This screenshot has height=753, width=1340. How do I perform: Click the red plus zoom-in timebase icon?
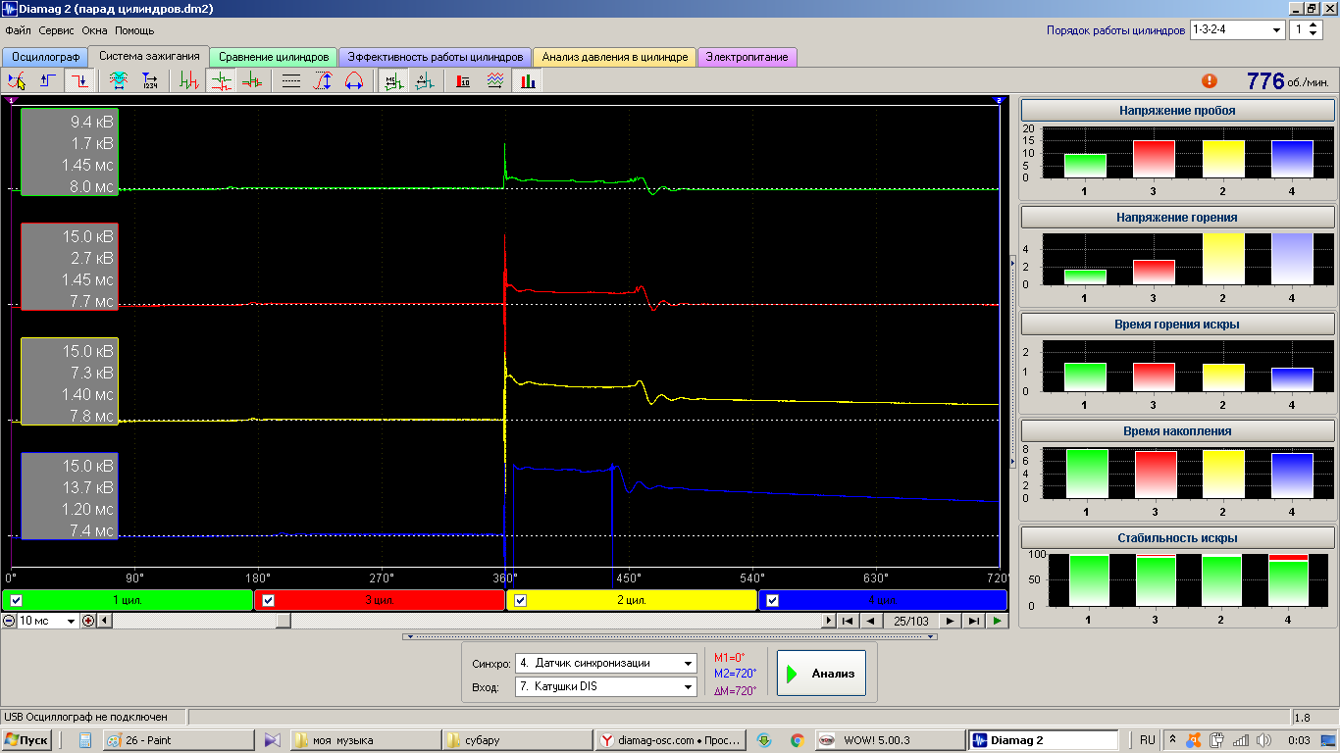88,621
